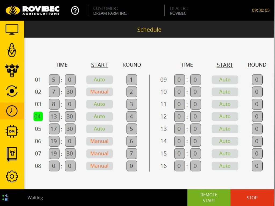Viewport: 275px width, 206px height.
Task: Click the highlighted green 04 schedule number
Action: 38,116
